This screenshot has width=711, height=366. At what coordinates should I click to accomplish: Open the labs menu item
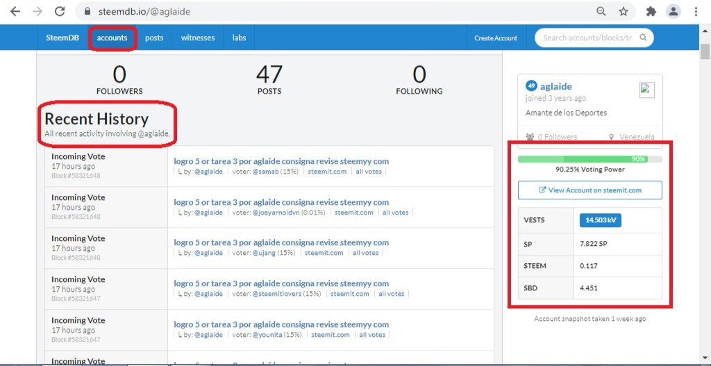[239, 38]
